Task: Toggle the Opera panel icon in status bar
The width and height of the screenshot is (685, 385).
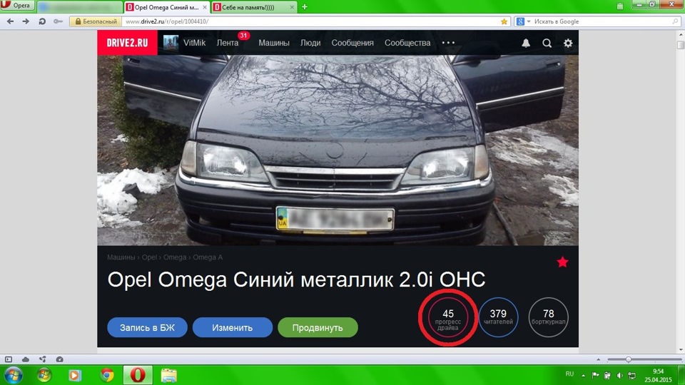Action: click(9, 359)
